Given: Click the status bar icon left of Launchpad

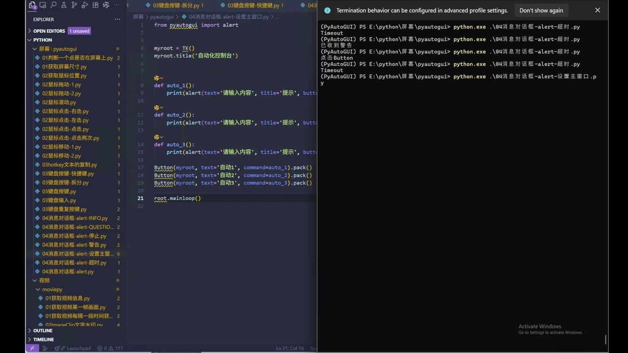Looking at the screenshot, I should pyautogui.click(x=45, y=348).
